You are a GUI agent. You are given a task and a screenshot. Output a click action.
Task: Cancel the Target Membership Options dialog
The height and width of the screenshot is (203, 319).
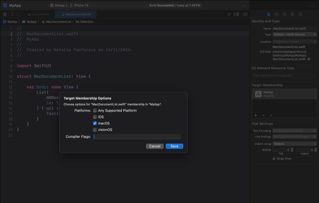[155, 146]
